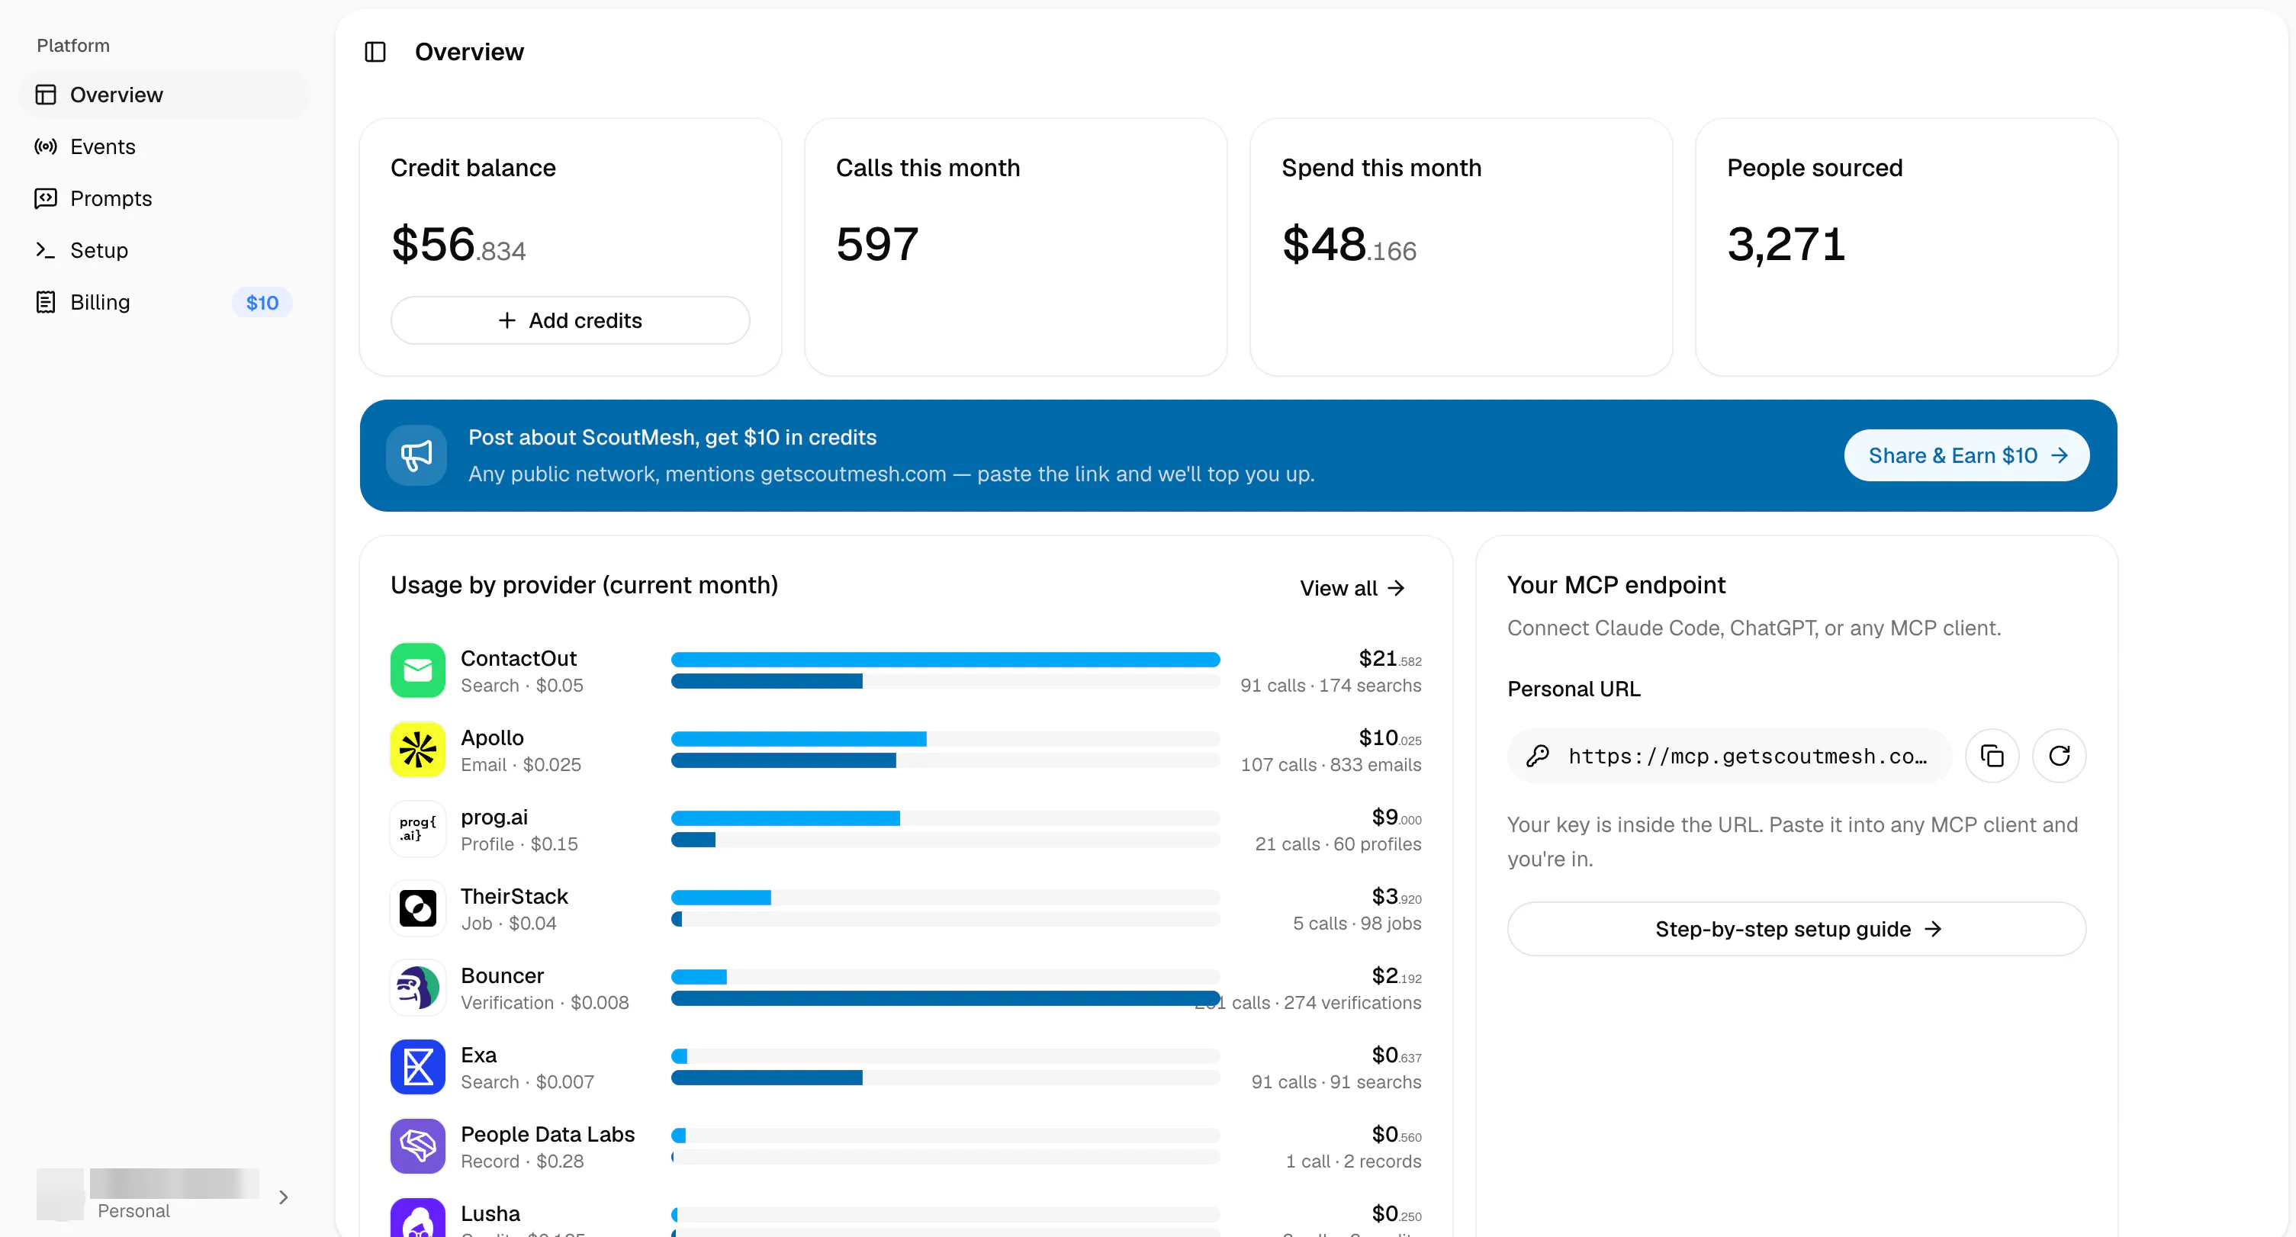Click the Add credits button

(570, 321)
